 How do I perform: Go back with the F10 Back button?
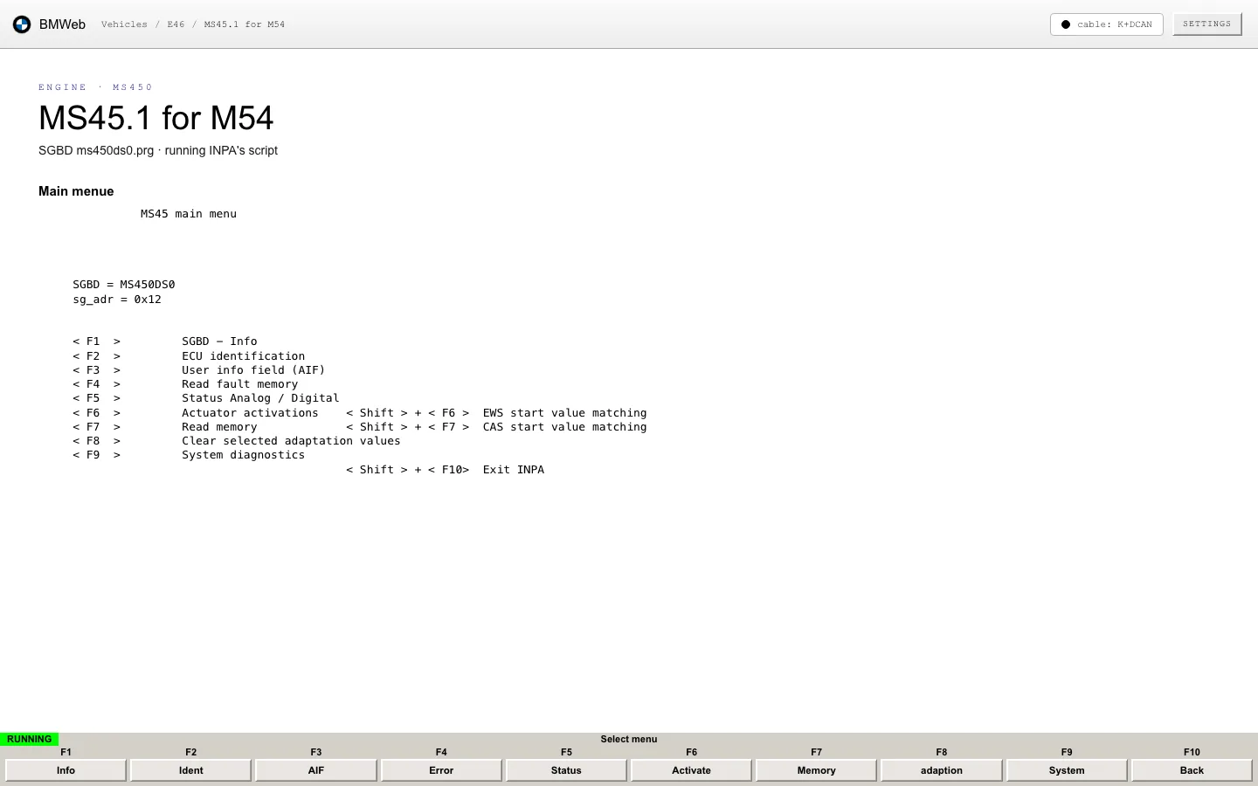[1192, 770]
